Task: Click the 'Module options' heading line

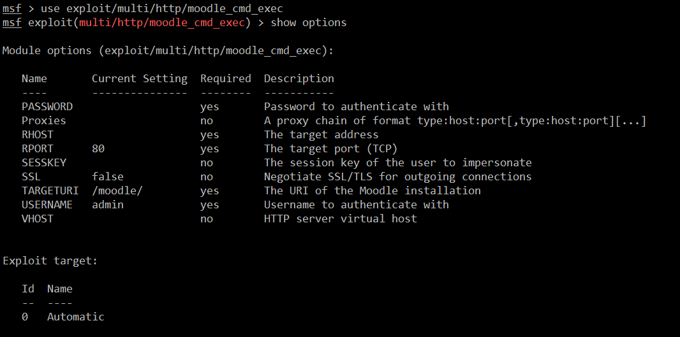Action: point(168,50)
